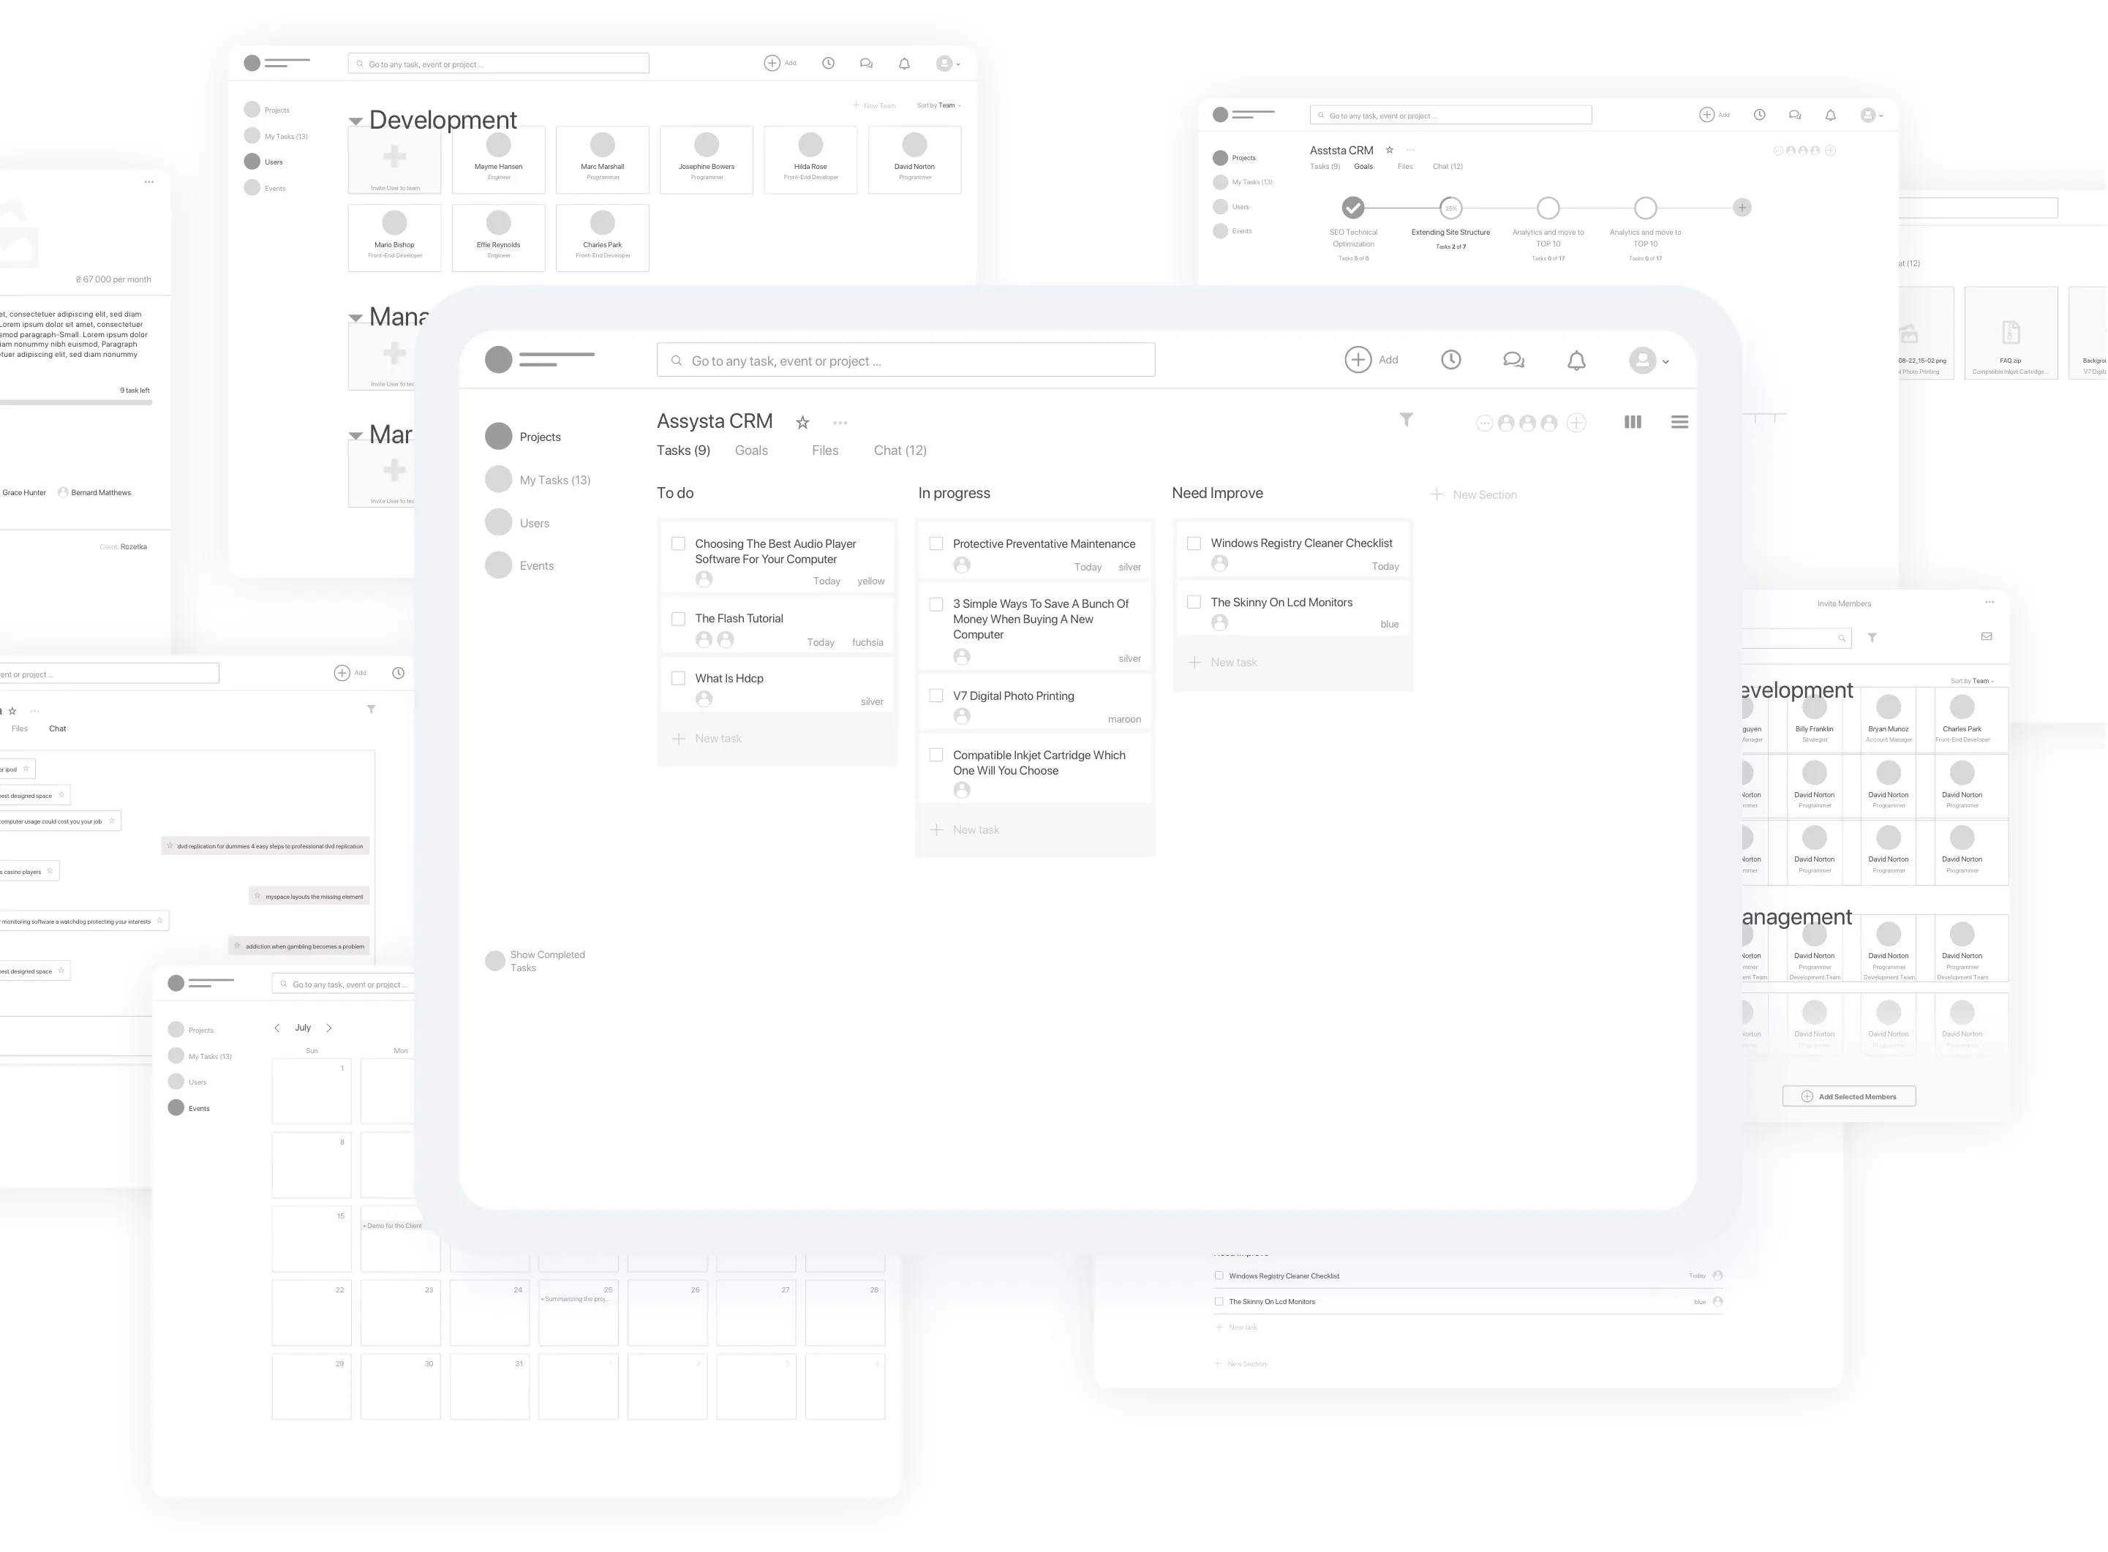Go to next month after July
2108x1552 pixels.
click(x=329, y=1028)
